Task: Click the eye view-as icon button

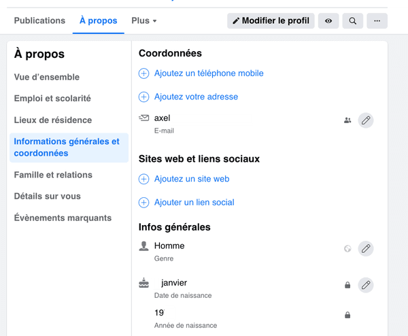Action: [x=328, y=21]
